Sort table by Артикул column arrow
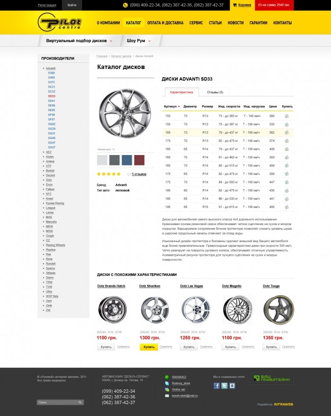331x416 pixels. pyautogui.click(x=179, y=107)
